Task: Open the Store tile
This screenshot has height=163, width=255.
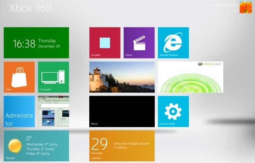Action: point(19,77)
